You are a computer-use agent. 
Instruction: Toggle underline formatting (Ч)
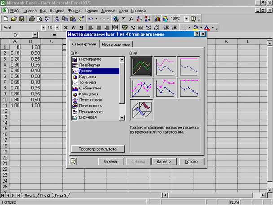click(81, 28)
